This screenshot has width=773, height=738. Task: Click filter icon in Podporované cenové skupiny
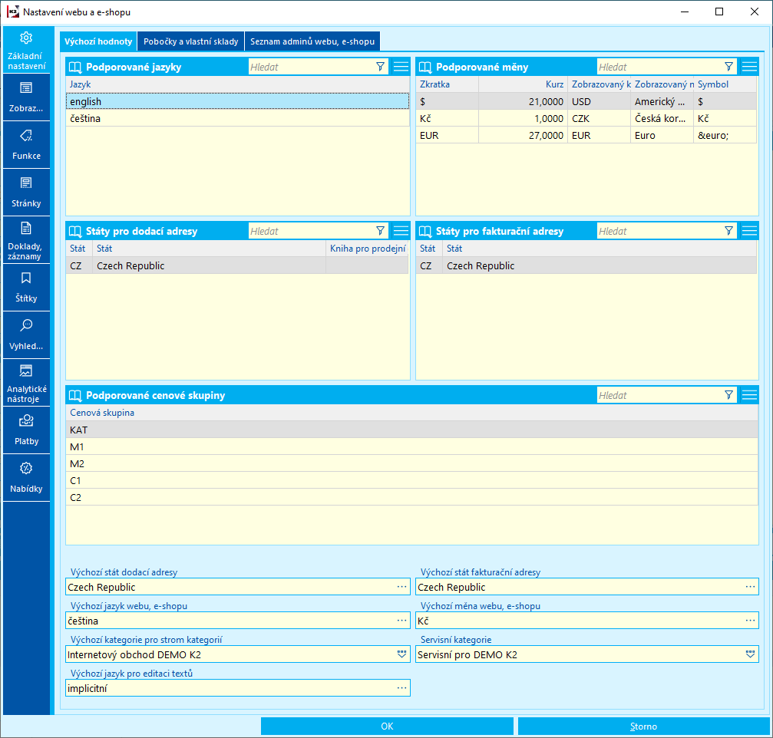pos(729,395)
